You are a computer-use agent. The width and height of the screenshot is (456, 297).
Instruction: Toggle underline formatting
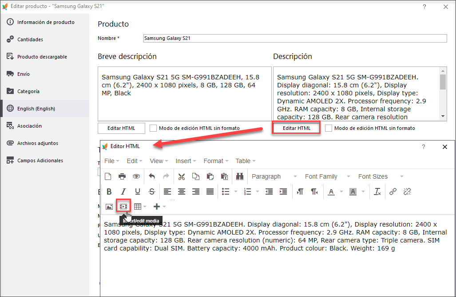138,191
